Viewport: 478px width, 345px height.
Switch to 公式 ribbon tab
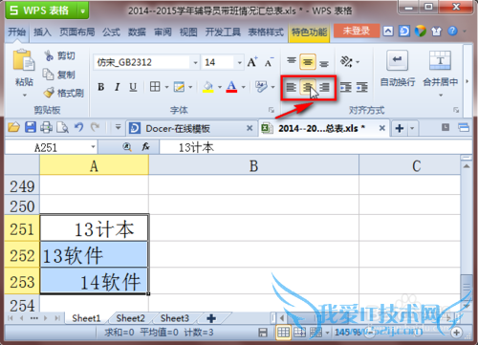coord(111,32)
